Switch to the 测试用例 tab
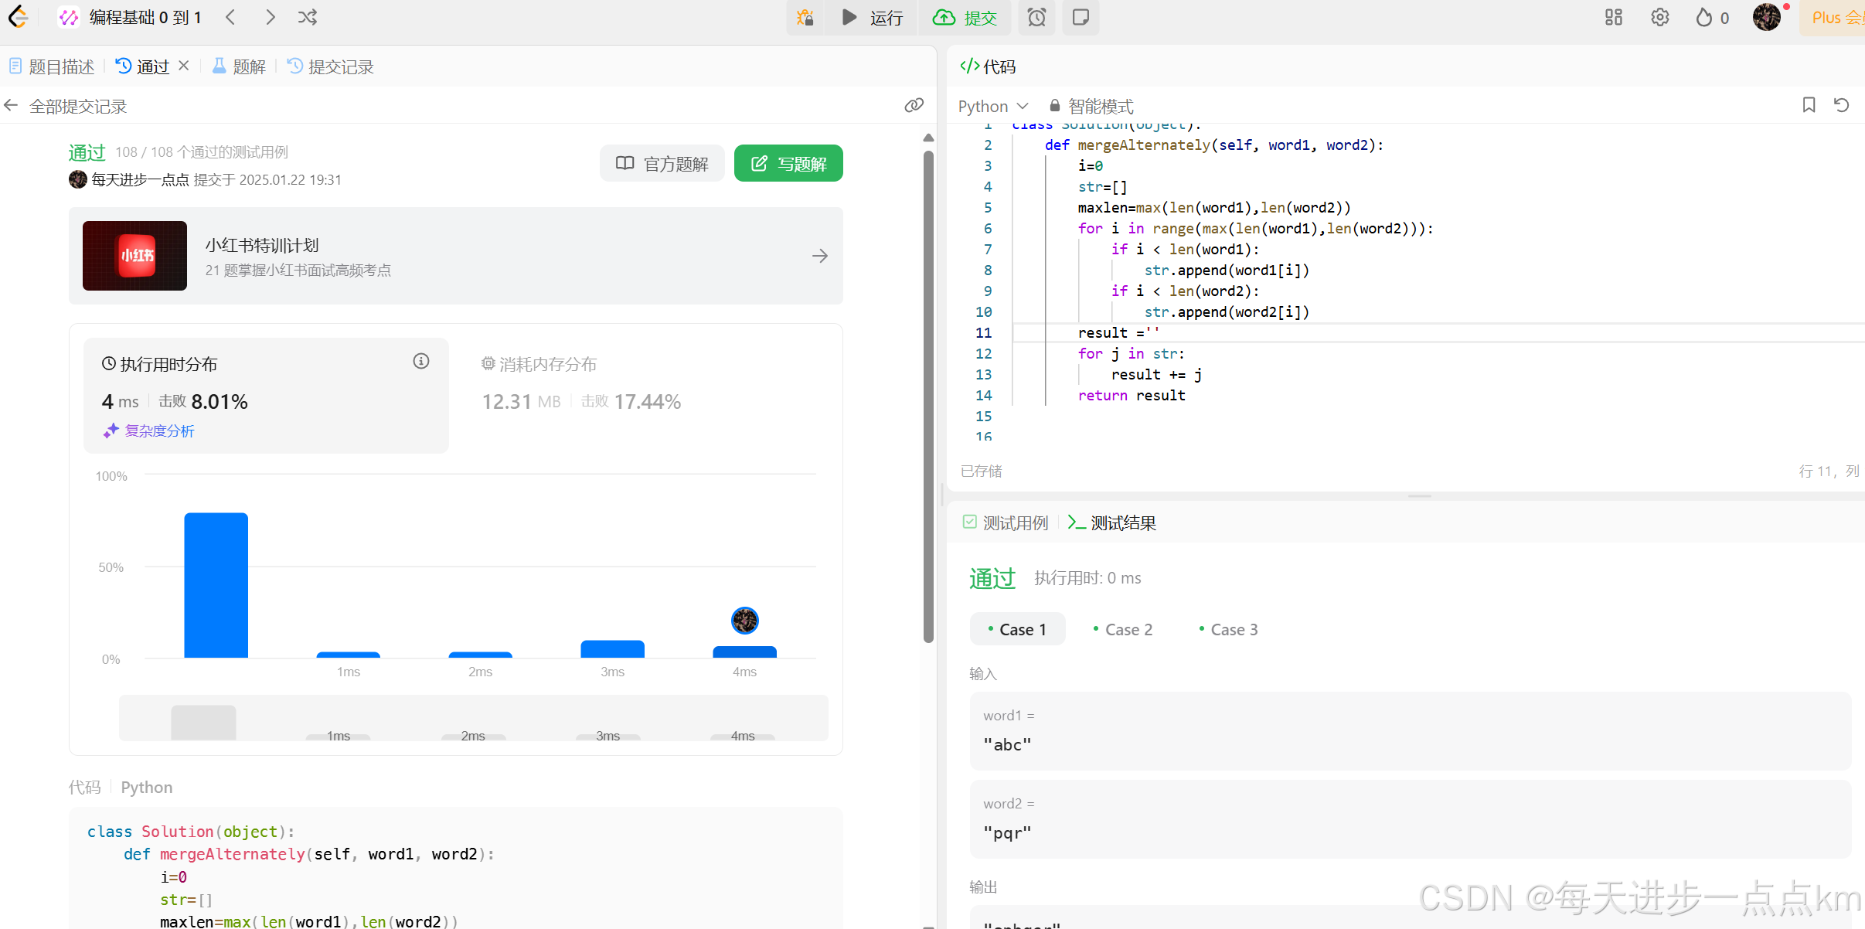 click(x=1006, y=523)
